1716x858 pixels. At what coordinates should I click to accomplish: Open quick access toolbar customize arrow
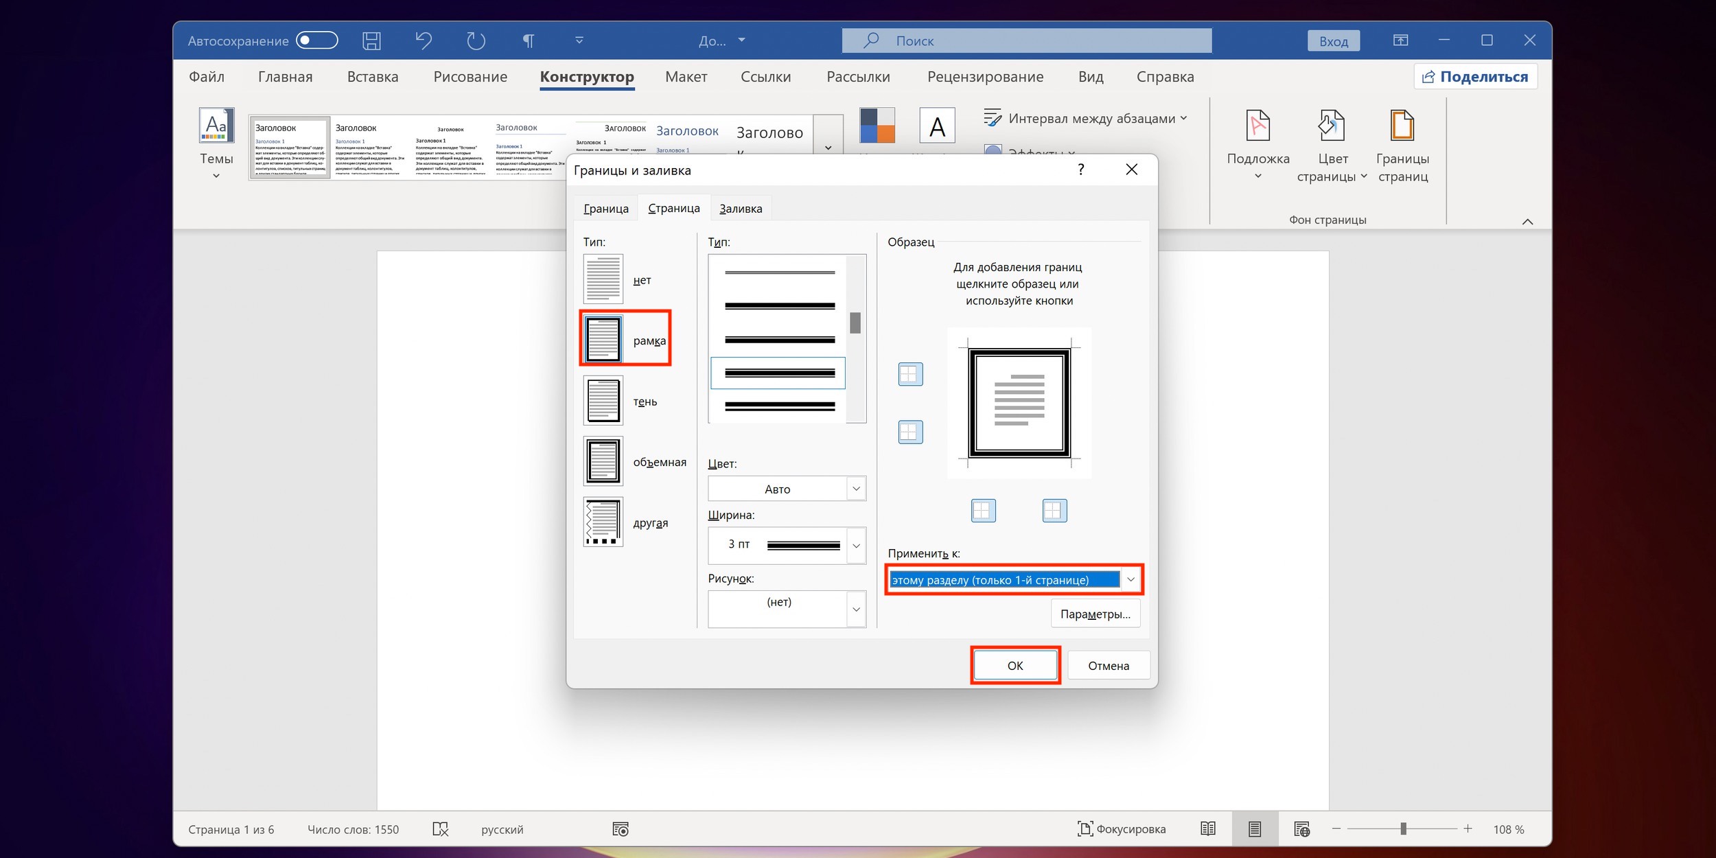pyautogui.click(x=579, y=40)
